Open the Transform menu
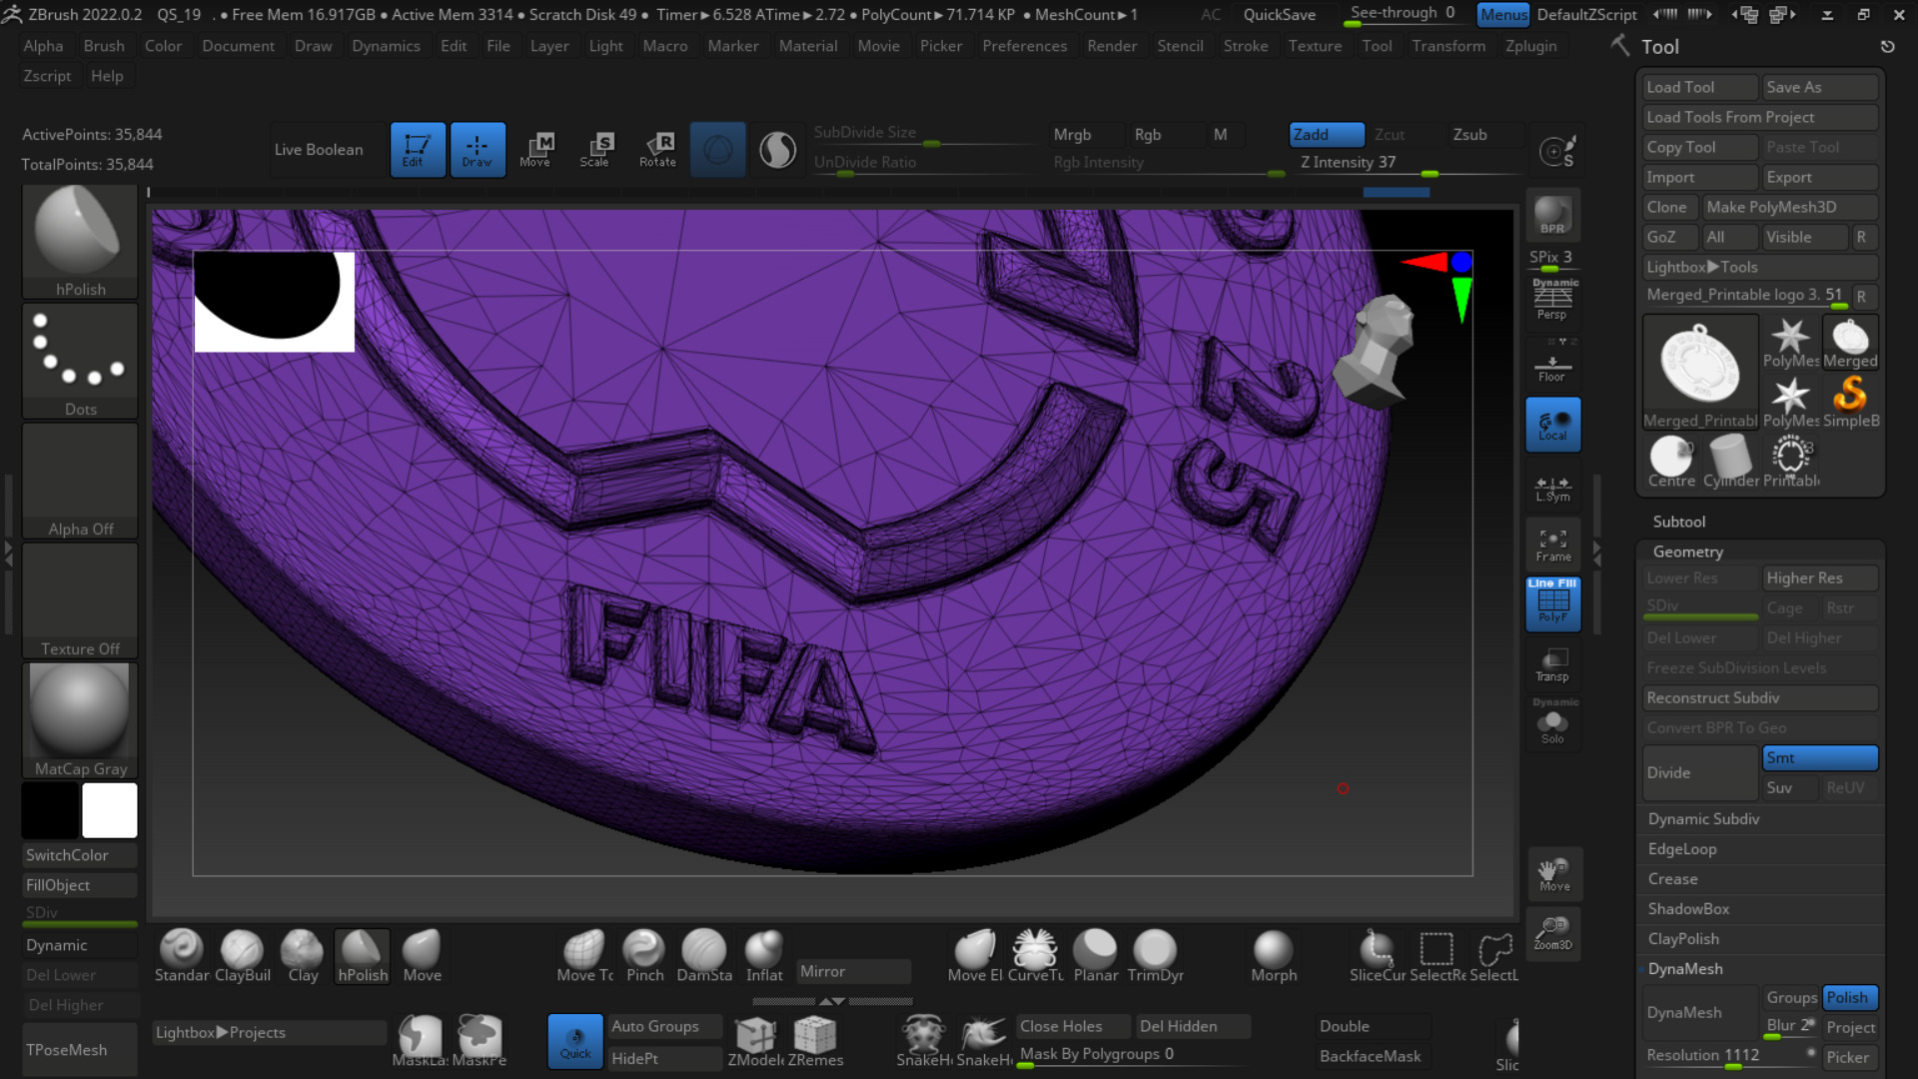 click(x=1447, y=46)
